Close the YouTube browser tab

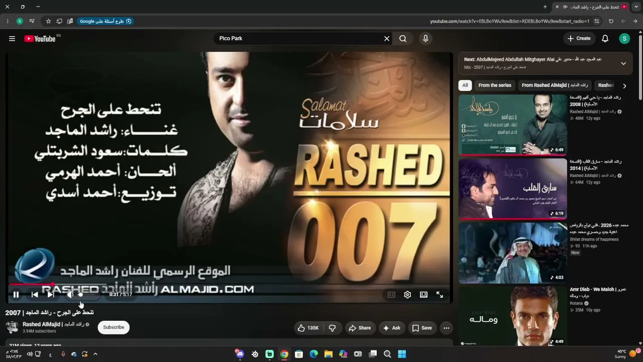(557, 7)
